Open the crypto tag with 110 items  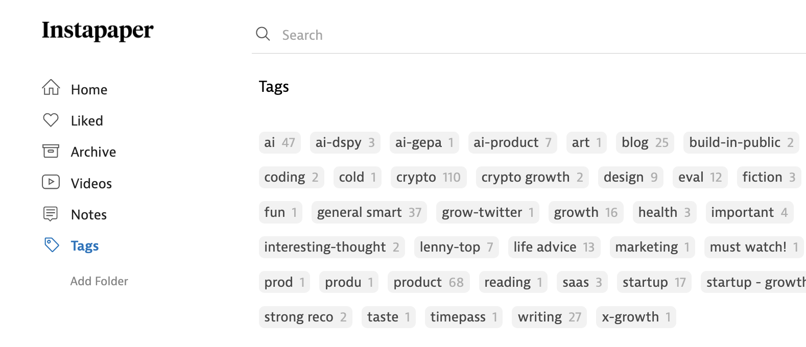[428, 177]
